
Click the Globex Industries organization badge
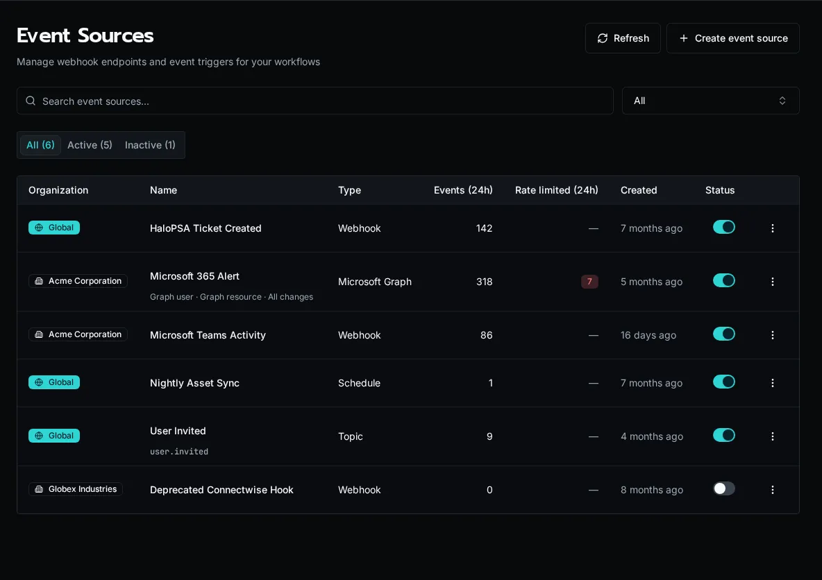click(x=76, y=489)
